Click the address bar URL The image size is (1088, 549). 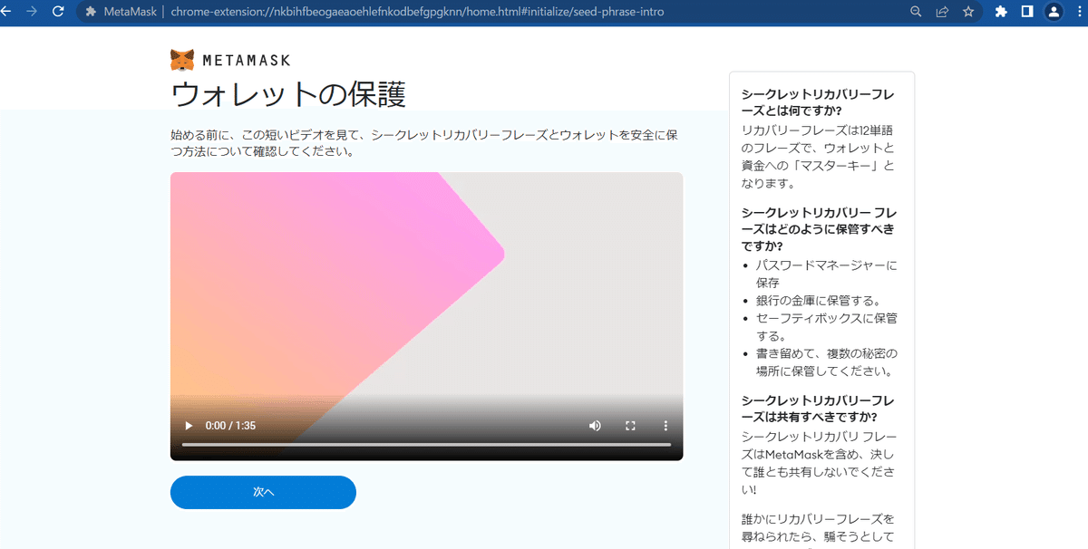(x=417, y=12)
